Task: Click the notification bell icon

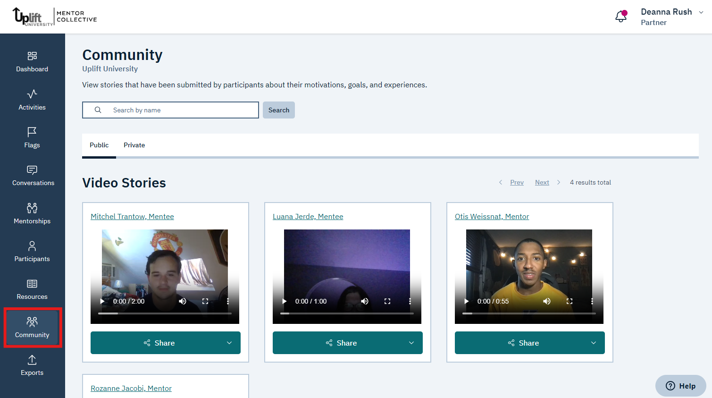Action: pos(621,17)
